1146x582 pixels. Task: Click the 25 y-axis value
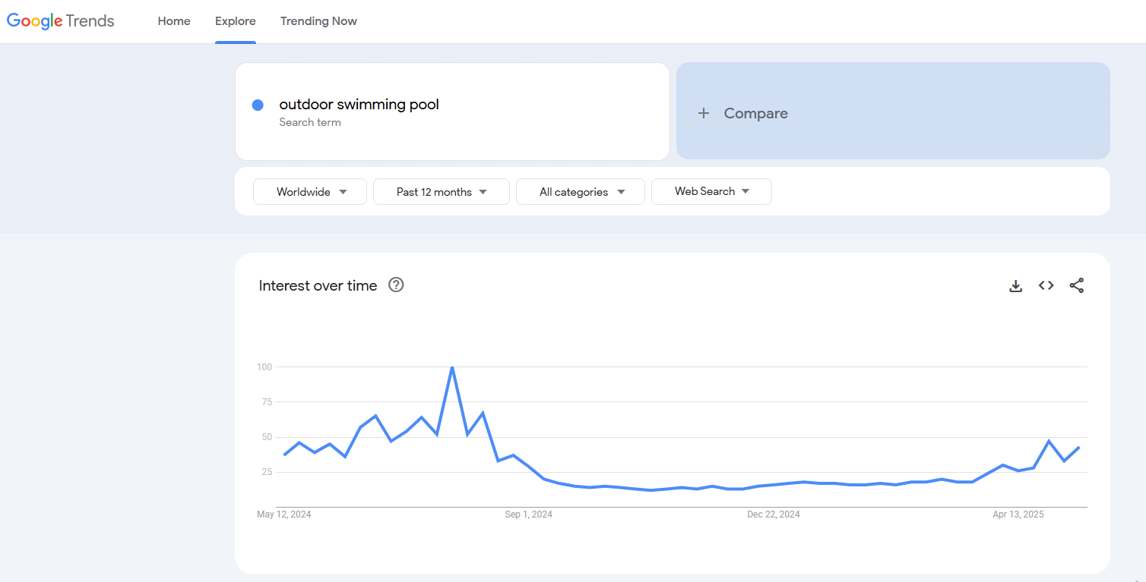click(x=267, y=472)
